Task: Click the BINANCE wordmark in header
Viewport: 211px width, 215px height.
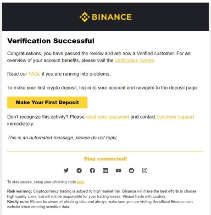Action: 111,17
